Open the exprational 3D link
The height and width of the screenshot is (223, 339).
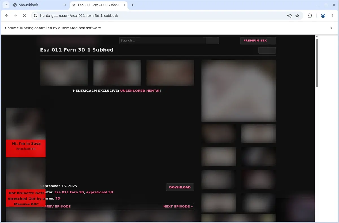point(100,192)
